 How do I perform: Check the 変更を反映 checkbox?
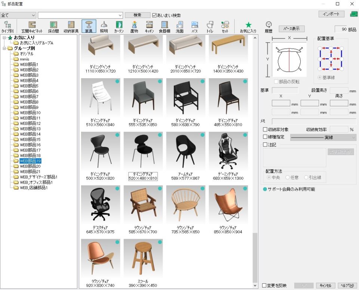265,286
